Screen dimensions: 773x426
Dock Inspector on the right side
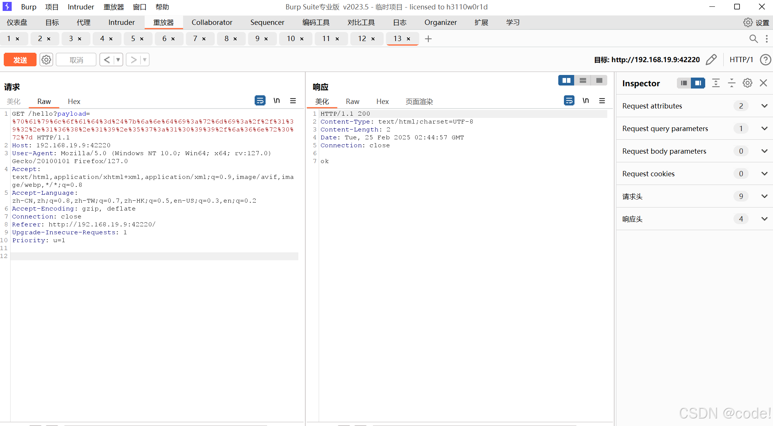[x=698, y=83]
